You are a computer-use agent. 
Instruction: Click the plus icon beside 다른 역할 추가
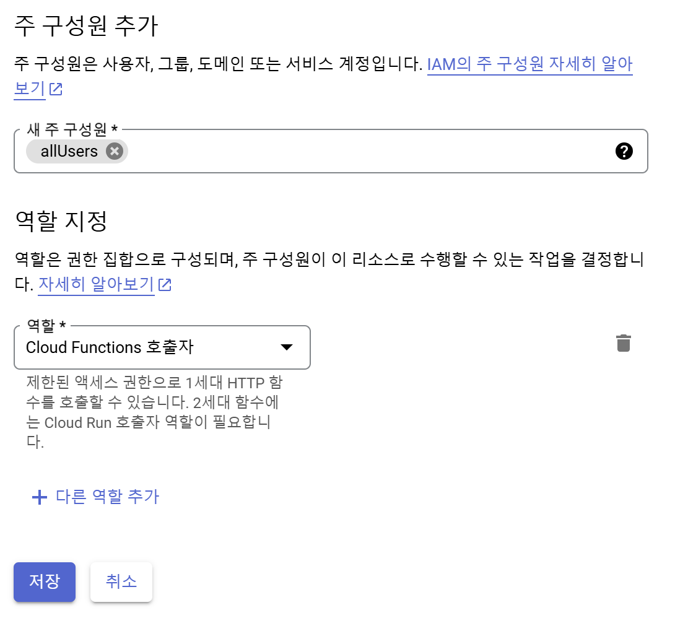[x=40, y=497]
